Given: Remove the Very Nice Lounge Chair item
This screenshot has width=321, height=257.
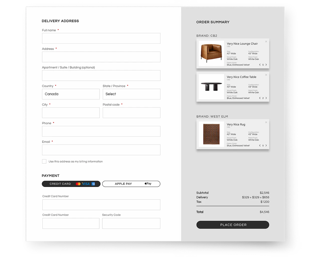Looking at the screenshot, I should click(266, 42).
